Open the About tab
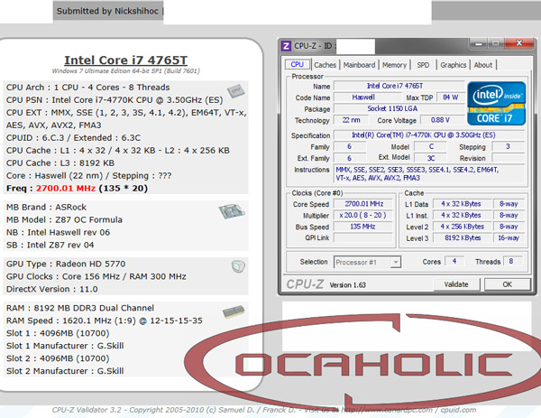541x418 pixels. [x=483, y=65]
